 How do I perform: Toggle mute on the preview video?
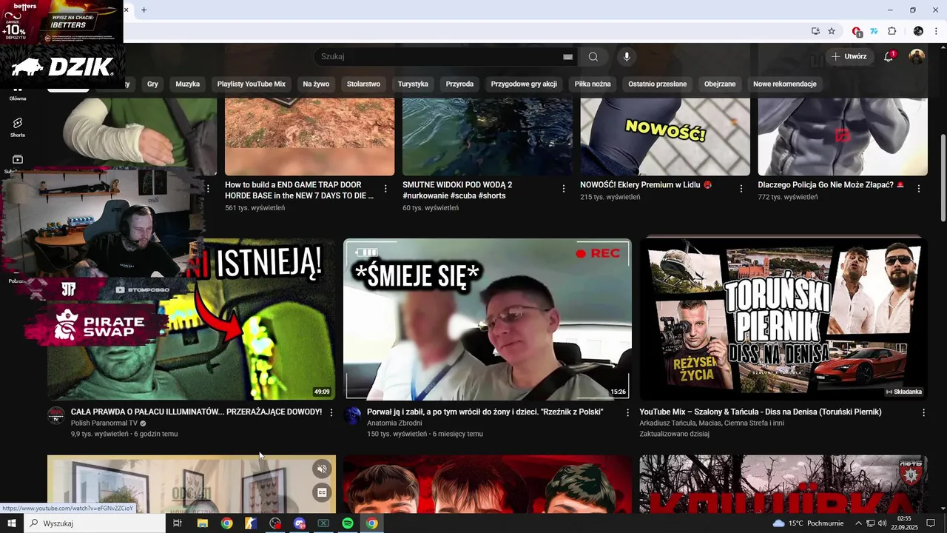tap(322, 469)
